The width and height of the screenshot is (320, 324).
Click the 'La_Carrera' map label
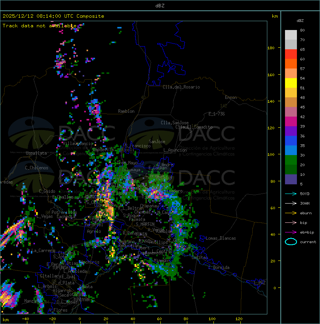(x=43, y=251)
